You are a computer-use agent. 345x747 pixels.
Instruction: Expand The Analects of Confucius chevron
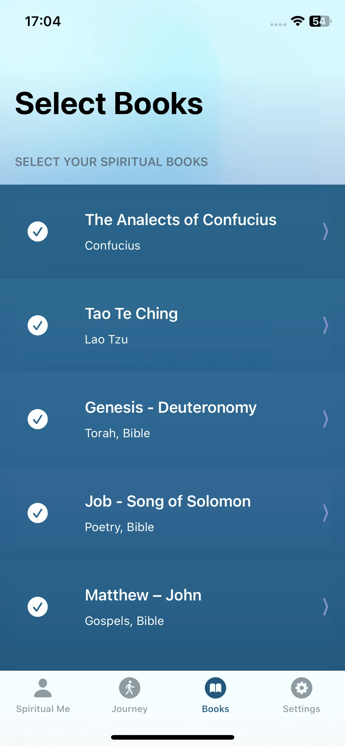coord(326,232)
